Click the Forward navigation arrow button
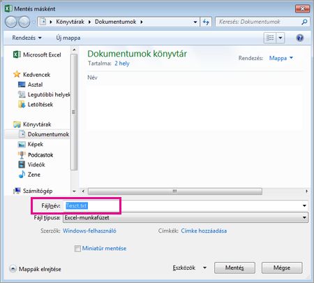The height and width of the screenshot is (283, 314). (x=24, y=22)
